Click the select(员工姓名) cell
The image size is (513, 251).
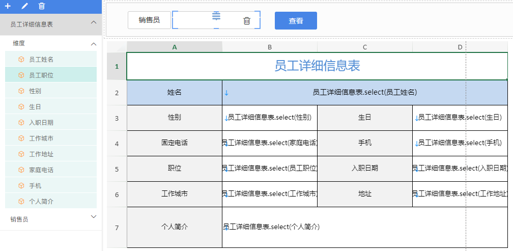click(x=365, y=93)
